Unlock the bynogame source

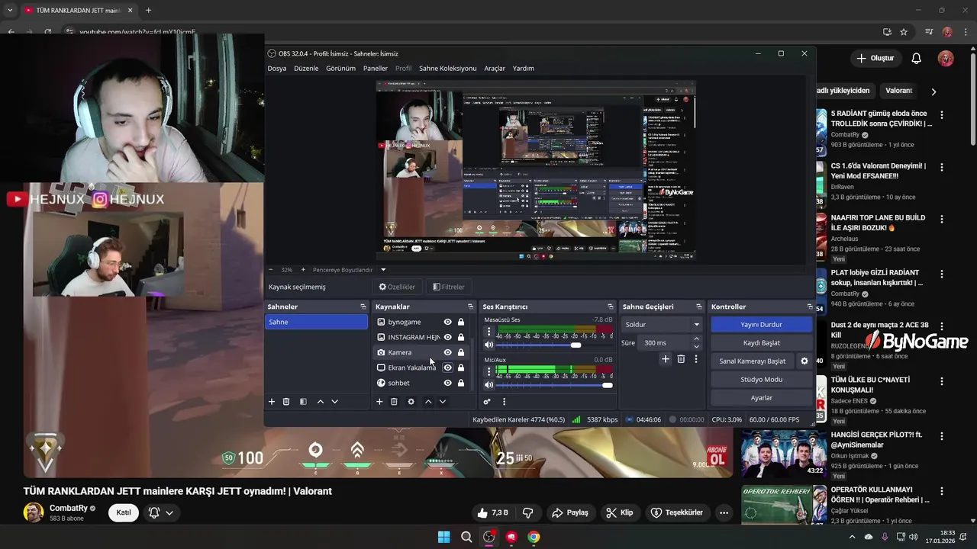pyautogui.click(x=461, y=322)
